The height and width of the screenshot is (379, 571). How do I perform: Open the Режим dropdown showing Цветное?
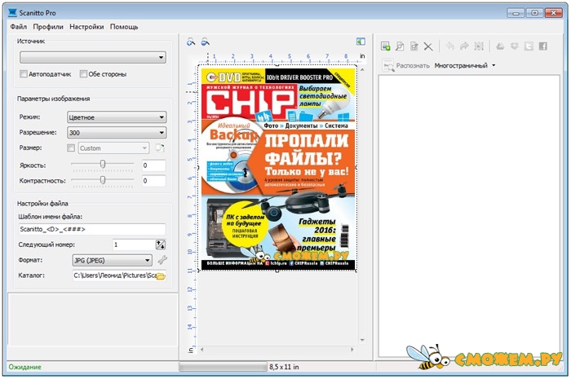pyautogui.click(x=117, y=117)
